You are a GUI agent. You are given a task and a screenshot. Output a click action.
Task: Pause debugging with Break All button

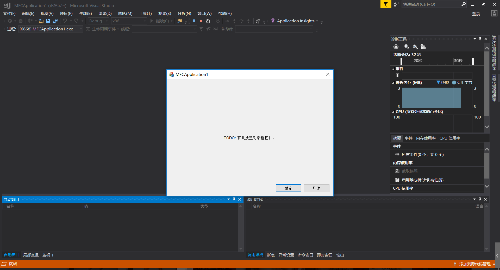pos(194,21)
